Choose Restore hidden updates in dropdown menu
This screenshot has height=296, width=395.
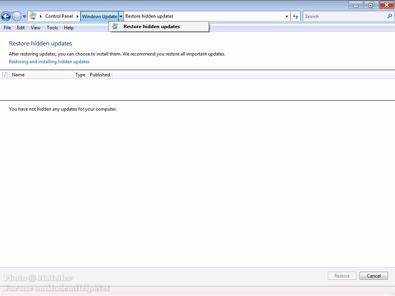[159, 27]
